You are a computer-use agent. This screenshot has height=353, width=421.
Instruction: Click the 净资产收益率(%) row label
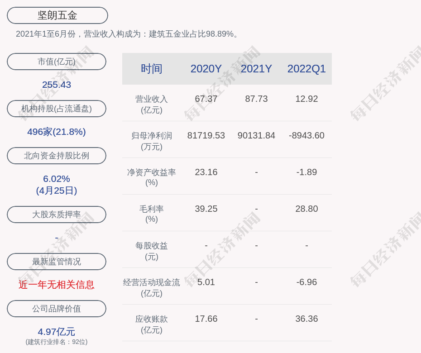[152, 177]
